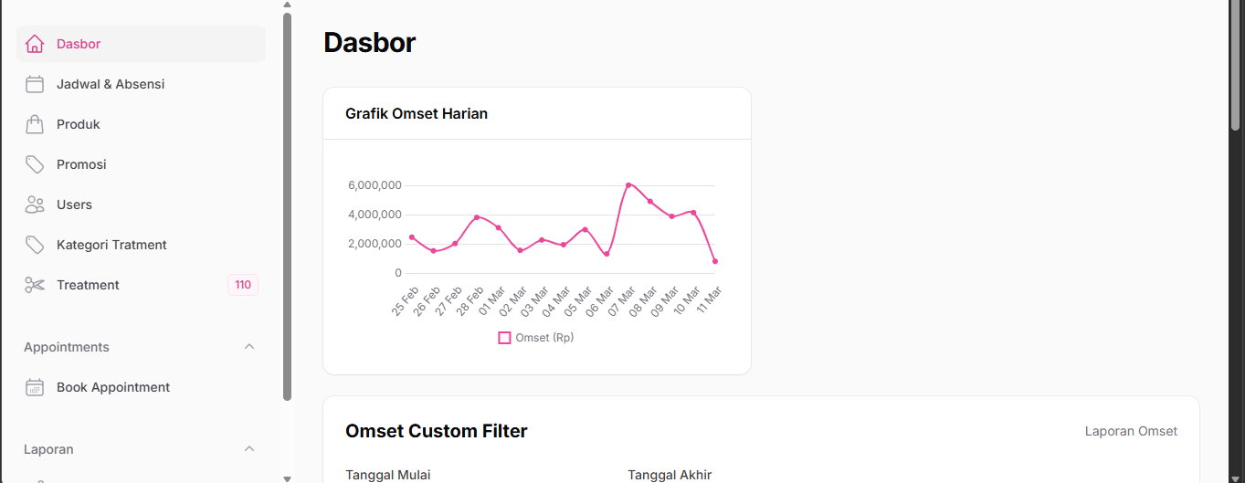The width and height of the screenshot is (1245, 483).
Task: Click the Dasbor home icon
Action: tap(35, 44)
